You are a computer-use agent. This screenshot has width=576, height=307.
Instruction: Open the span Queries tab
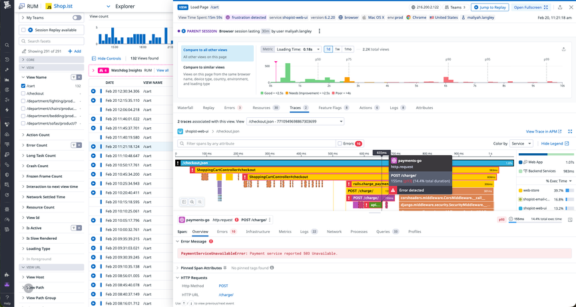(x=388, y=232)
